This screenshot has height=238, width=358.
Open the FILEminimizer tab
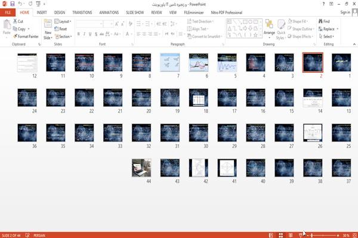(x=194, y=13)
